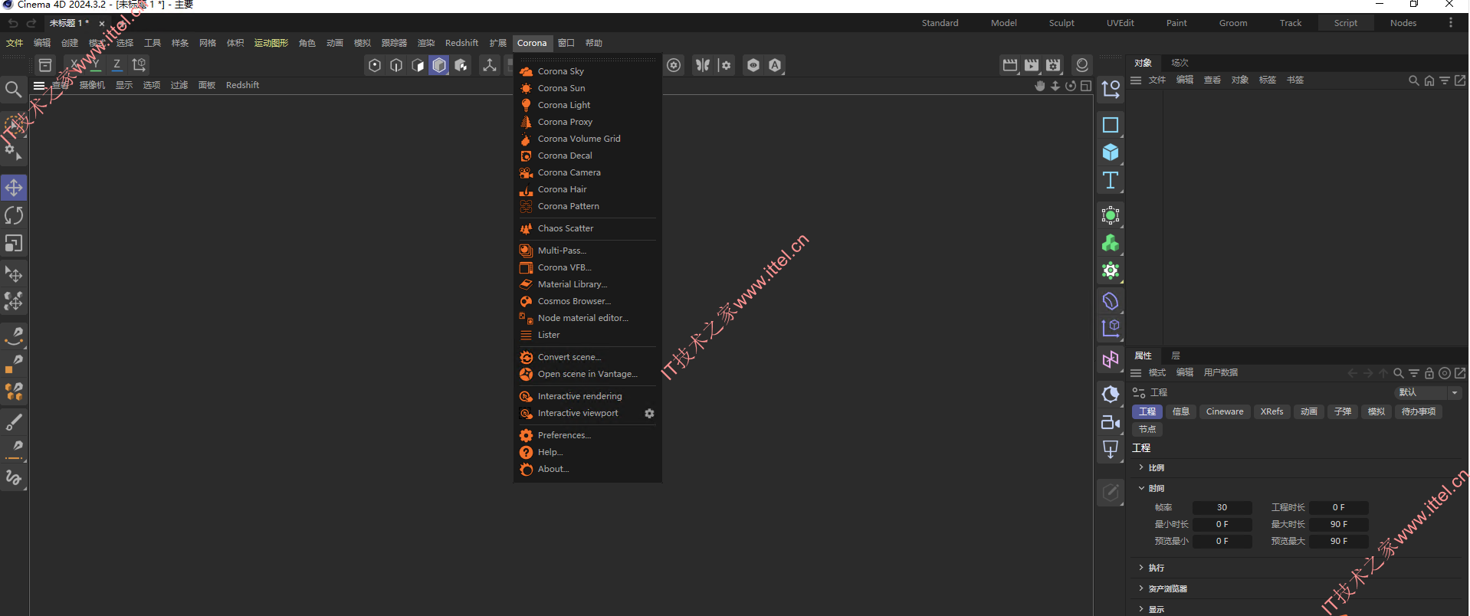Open the 默认 dropdown in Attributes
Viewport: 1470px width, 616px height.
[x=1428, y=392]
